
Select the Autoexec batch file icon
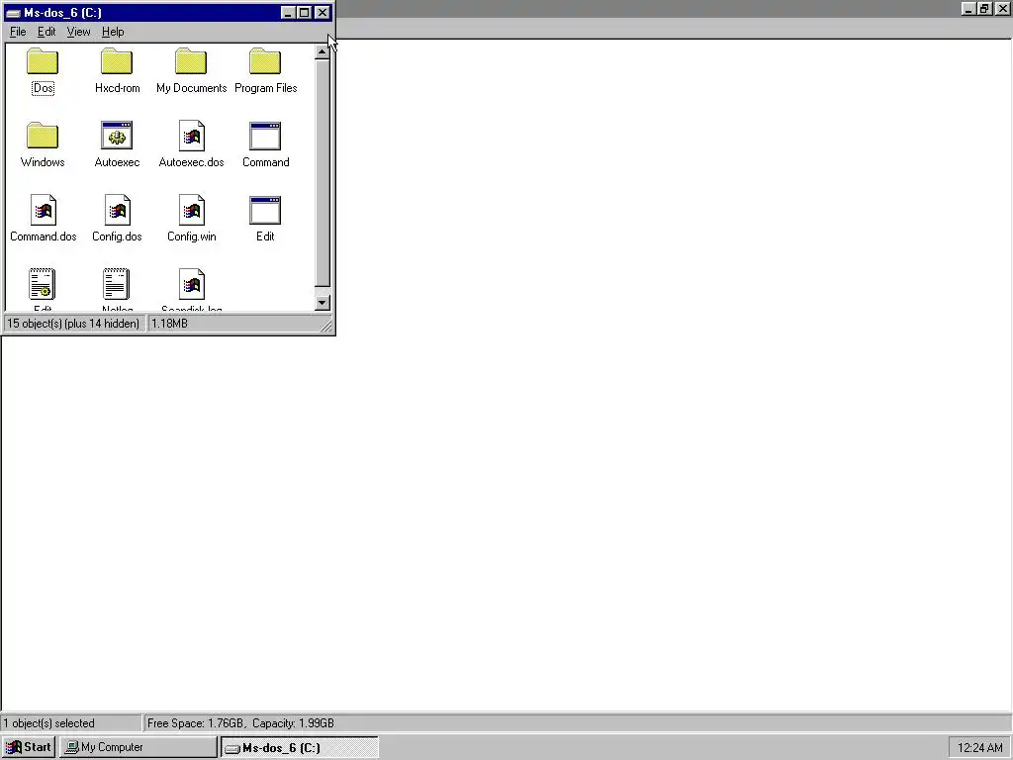117,137
